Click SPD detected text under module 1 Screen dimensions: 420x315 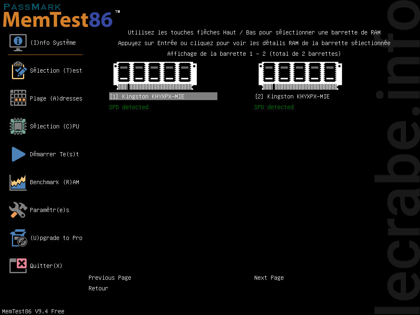tap(129, 107)
